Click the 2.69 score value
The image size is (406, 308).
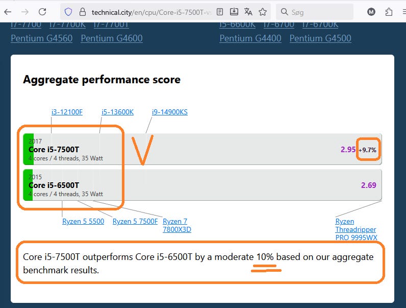coord(368,185)
